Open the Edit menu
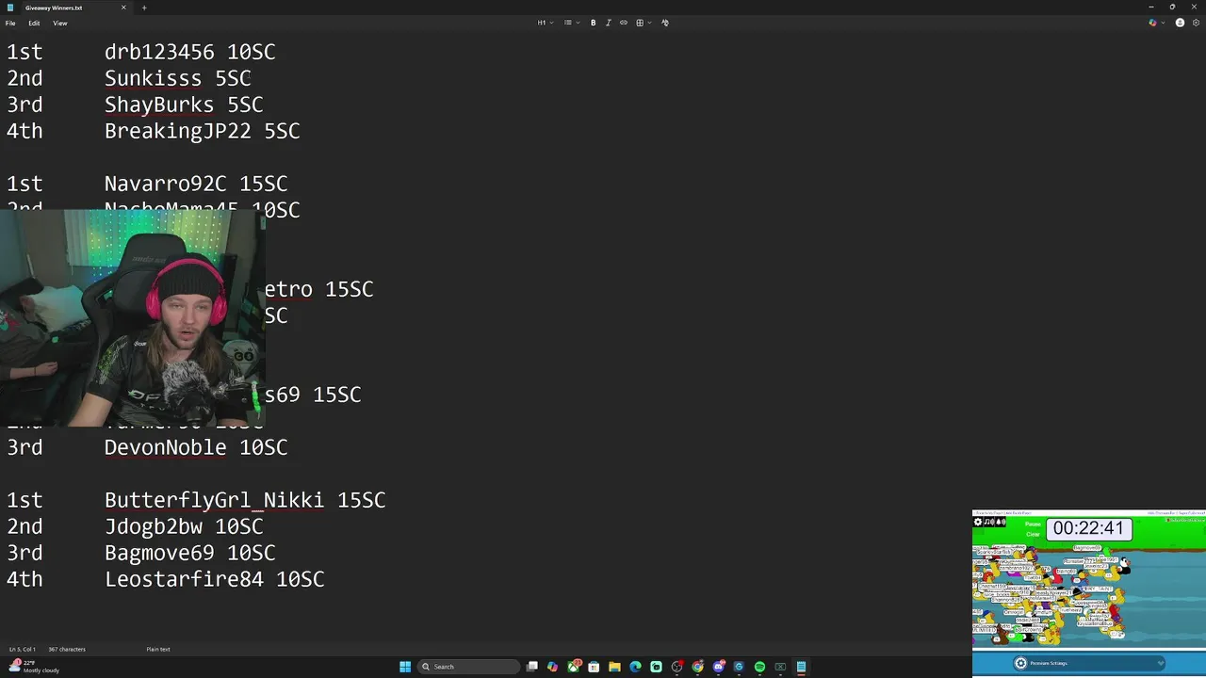 pos(34,23)
